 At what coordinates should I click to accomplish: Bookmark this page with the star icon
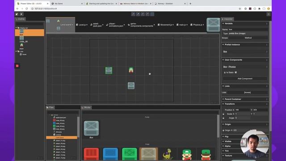pos(240,8)
